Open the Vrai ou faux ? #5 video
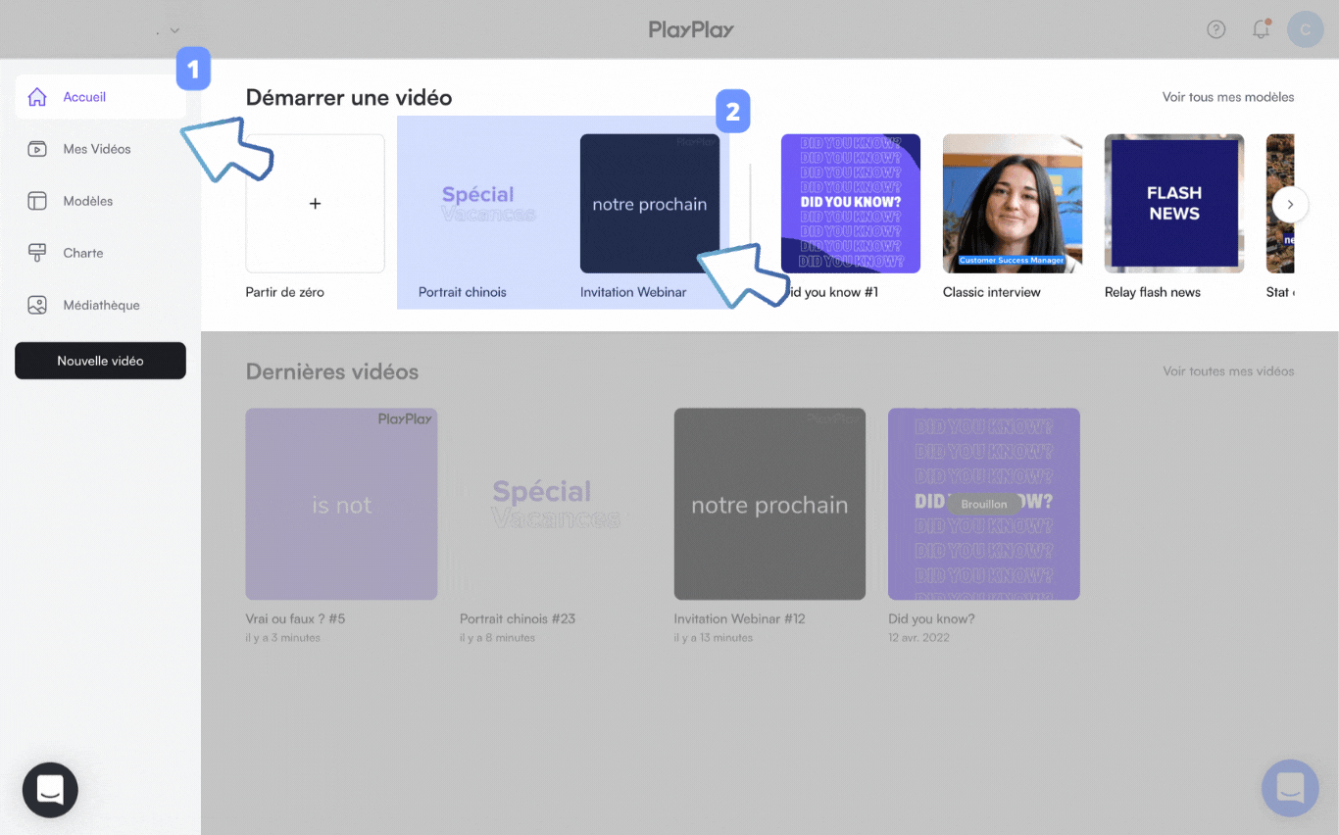Screen dimensions: 1339x835 point(341,504)
